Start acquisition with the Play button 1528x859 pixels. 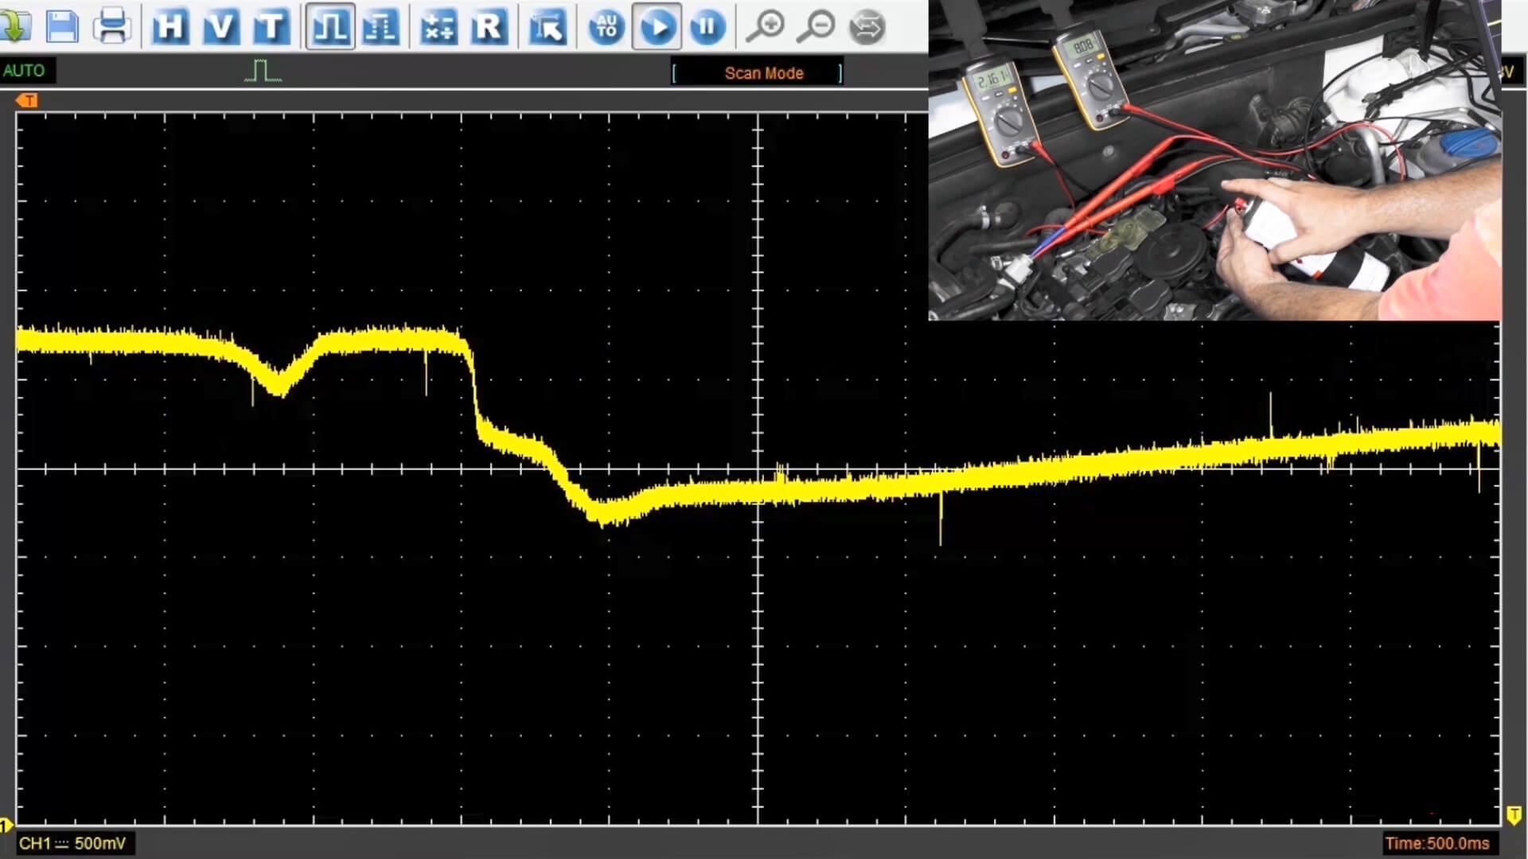657,27
